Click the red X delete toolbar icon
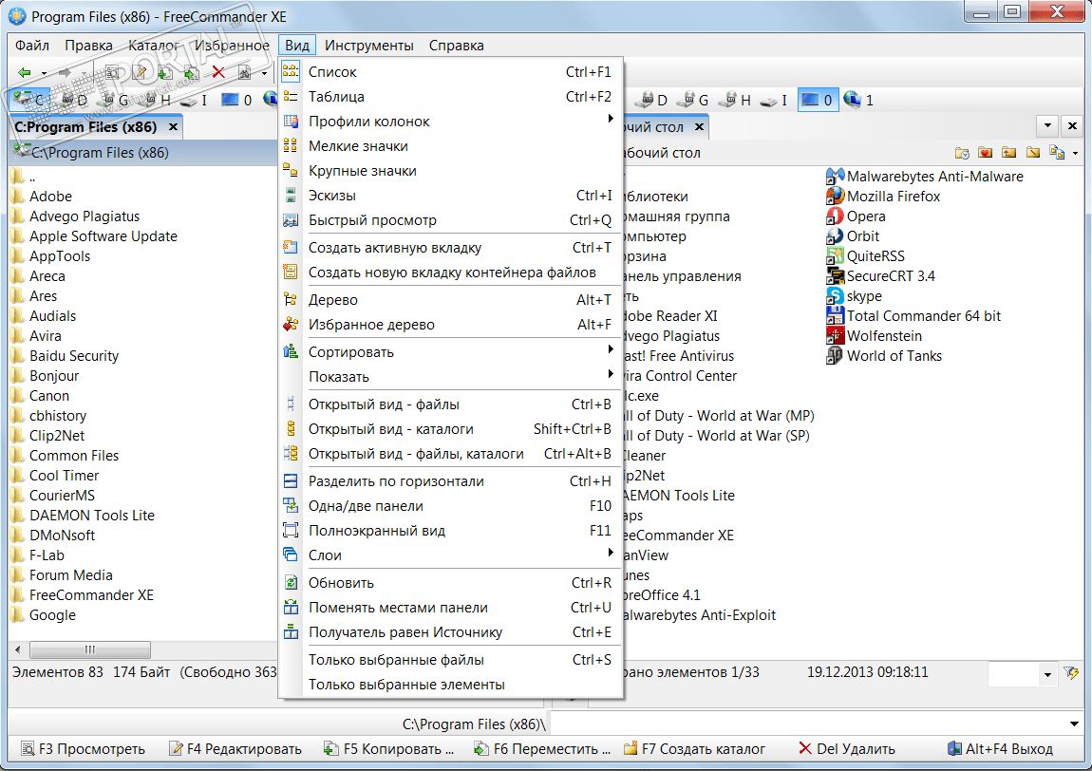This screenshot has width=1092, height=771. pos(218,72)
